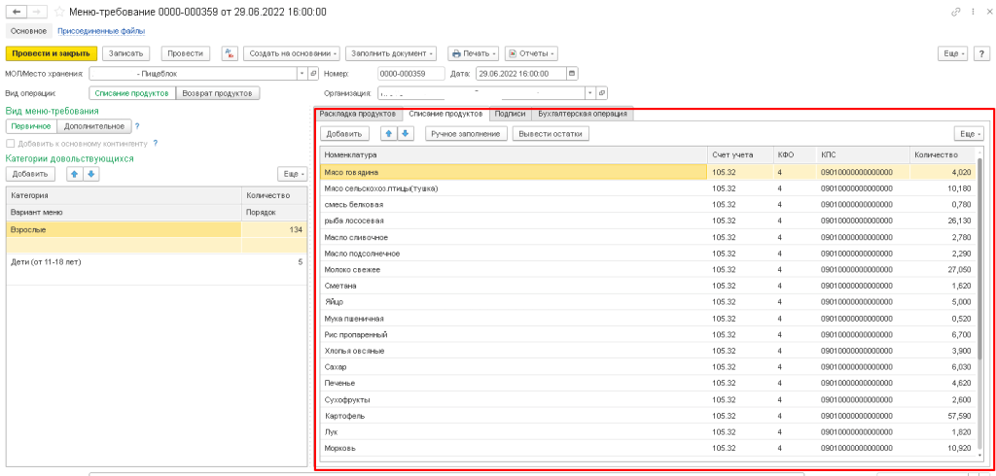
Task: Open the Бухгалтерская операция tab
Action: [x=583, y=114]
